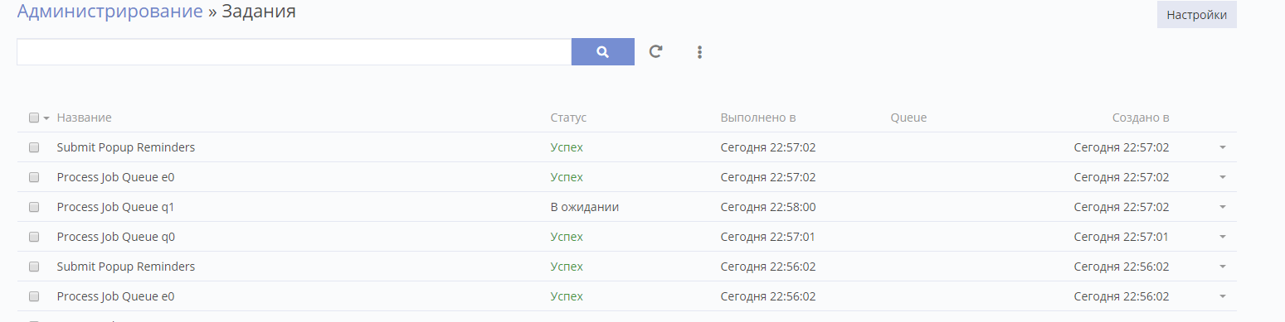Sort by Выполнено в column header

click(x=758, y=118)
